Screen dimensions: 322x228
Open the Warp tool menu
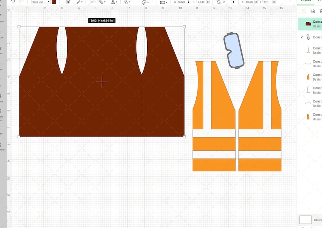163,2
